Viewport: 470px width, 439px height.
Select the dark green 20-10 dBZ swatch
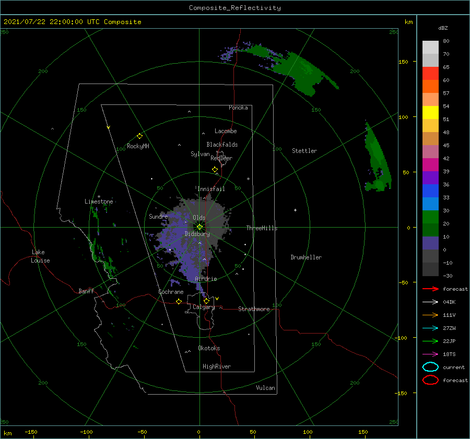[x=430, y=230]
